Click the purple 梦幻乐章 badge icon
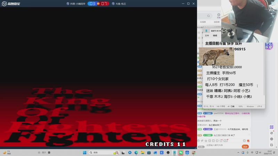Screen dimensions: 278x156 269,46
